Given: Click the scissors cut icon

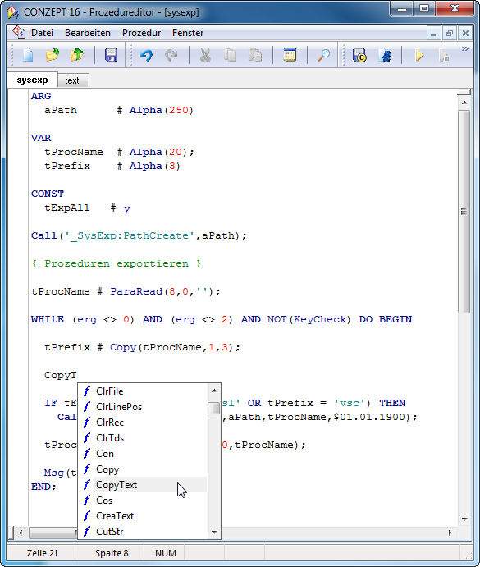Looking at the screenshot, I should coord(205,55).
